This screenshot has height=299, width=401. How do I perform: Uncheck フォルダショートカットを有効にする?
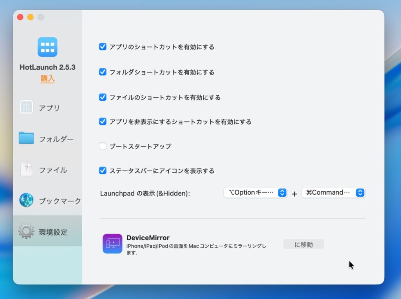[103, 72]
